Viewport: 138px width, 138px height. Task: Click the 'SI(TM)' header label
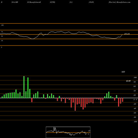(x=52, y=2)
